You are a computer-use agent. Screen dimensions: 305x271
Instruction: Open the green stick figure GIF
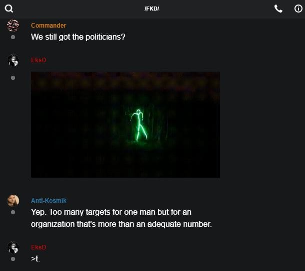pos(125,124)
